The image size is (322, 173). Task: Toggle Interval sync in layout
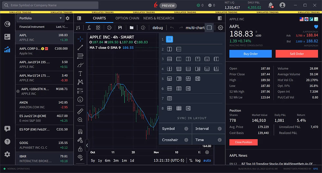click(208, 129)
